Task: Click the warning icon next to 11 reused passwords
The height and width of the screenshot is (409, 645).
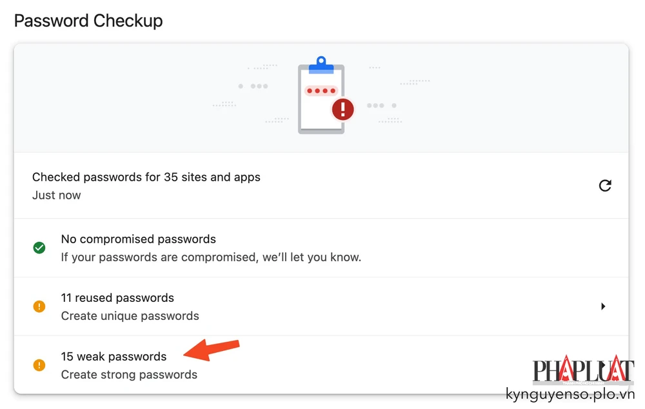Action: (x=39, y=306)
